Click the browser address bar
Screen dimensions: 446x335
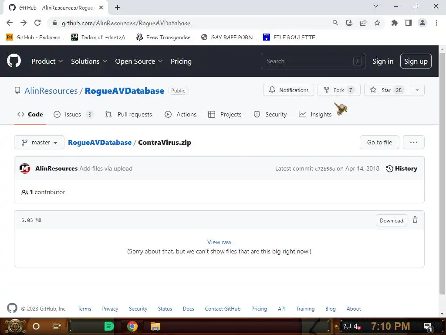[x=188, y=23]
